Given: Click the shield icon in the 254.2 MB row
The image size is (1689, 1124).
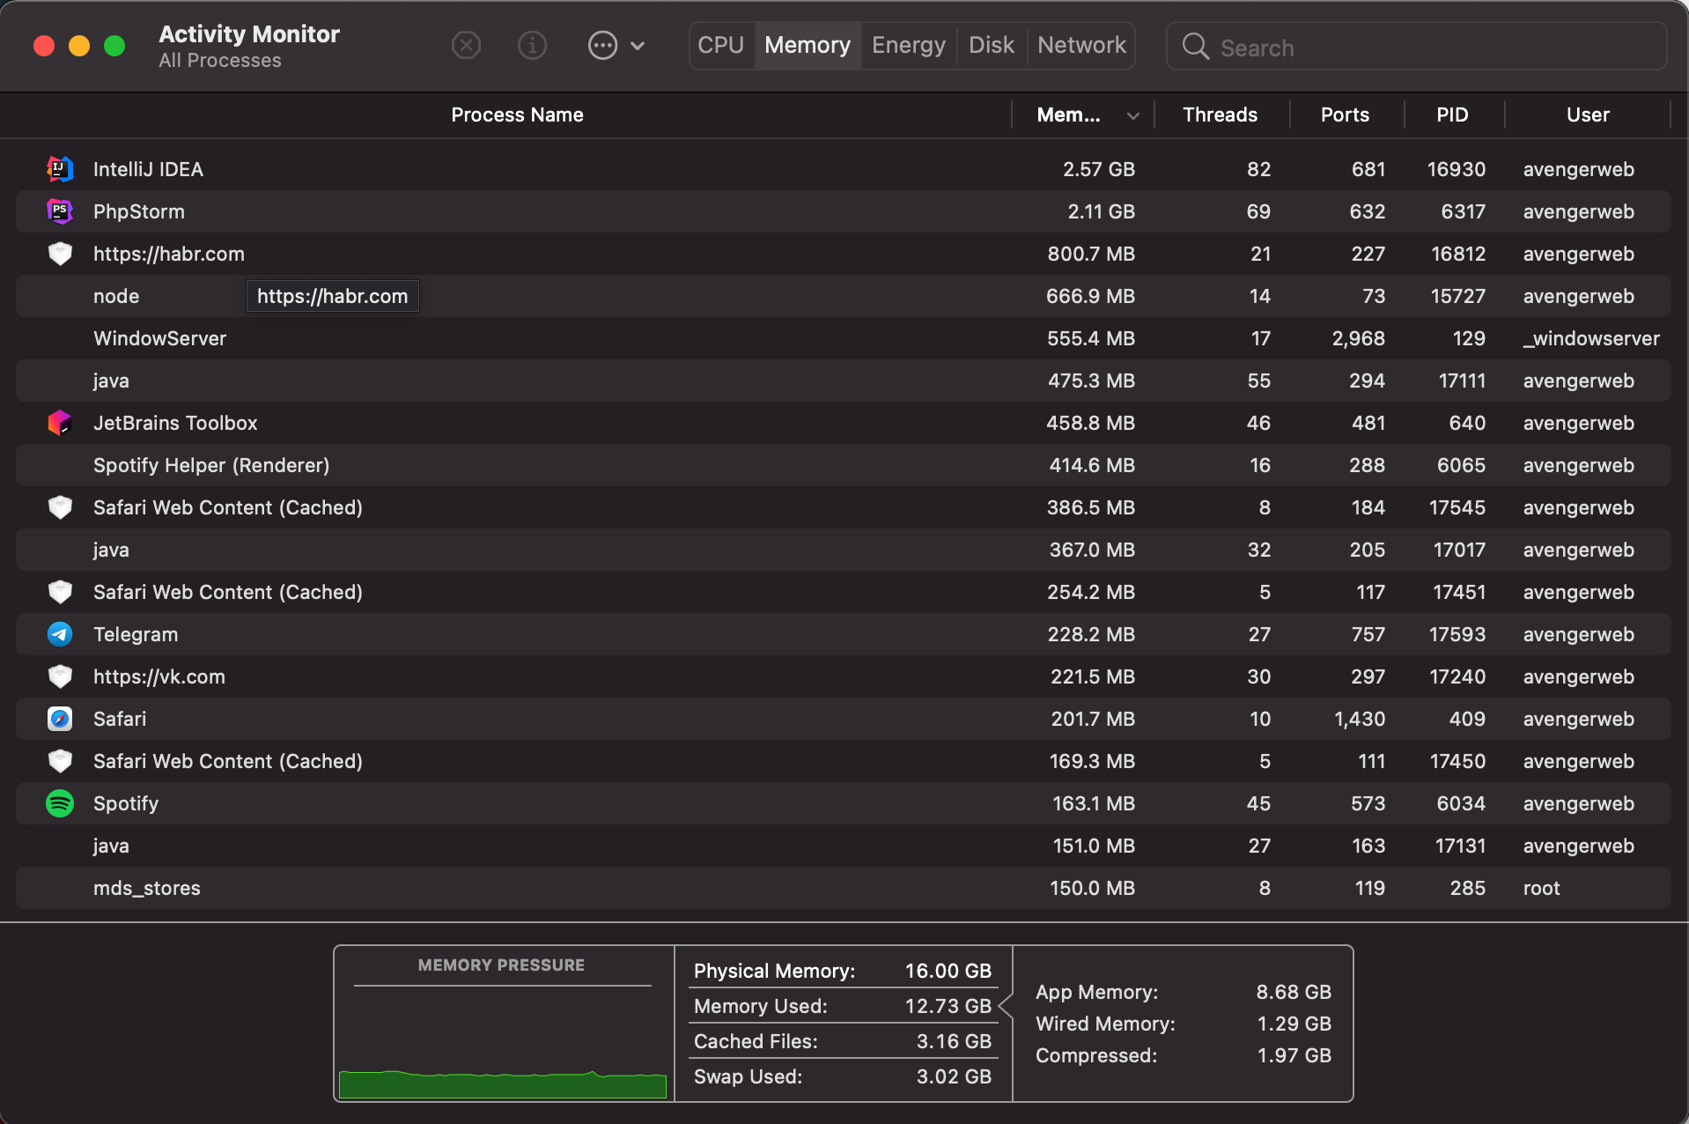Looking at the screenshot, I should coord(60,592).
